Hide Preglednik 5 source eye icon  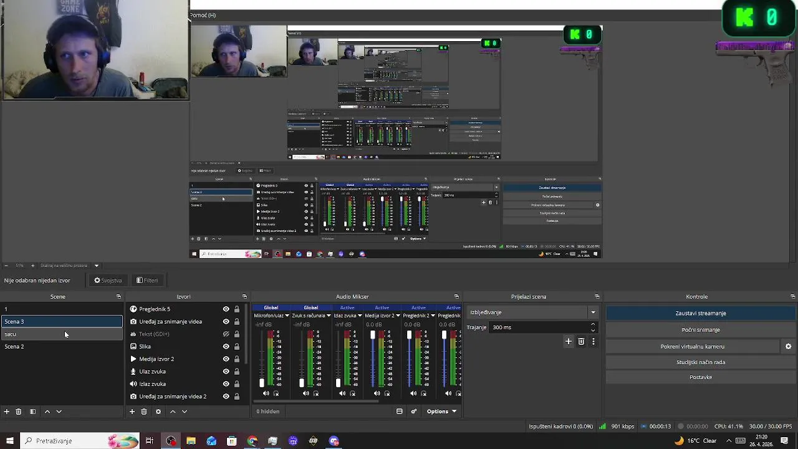point(226,309)
